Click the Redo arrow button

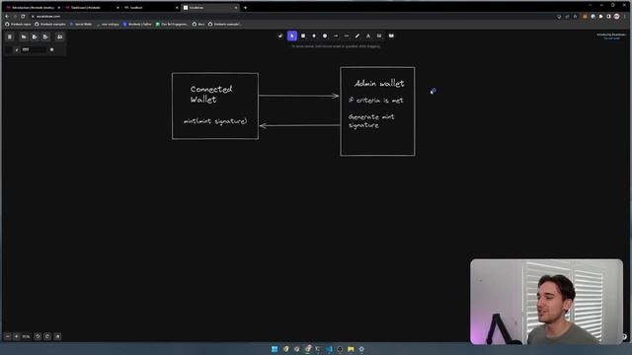[x=47, y=336]
